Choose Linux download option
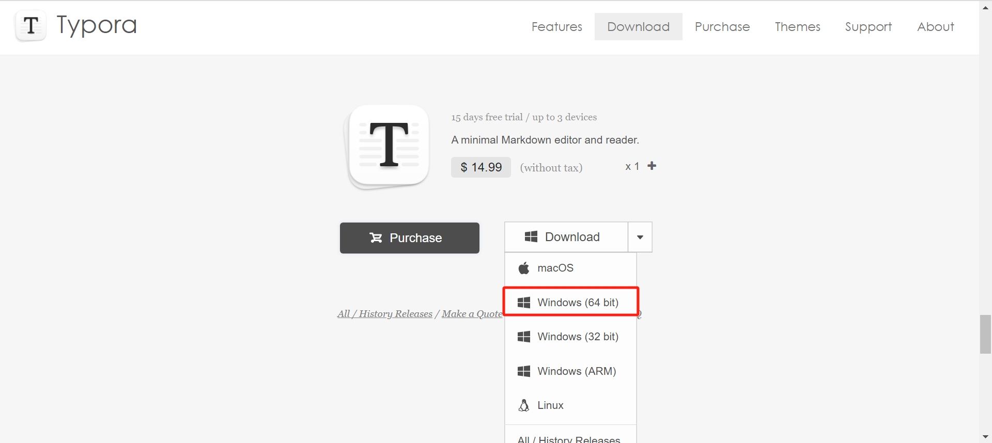 point(570,405)
